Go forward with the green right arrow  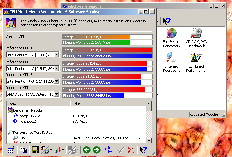(97, 150)
